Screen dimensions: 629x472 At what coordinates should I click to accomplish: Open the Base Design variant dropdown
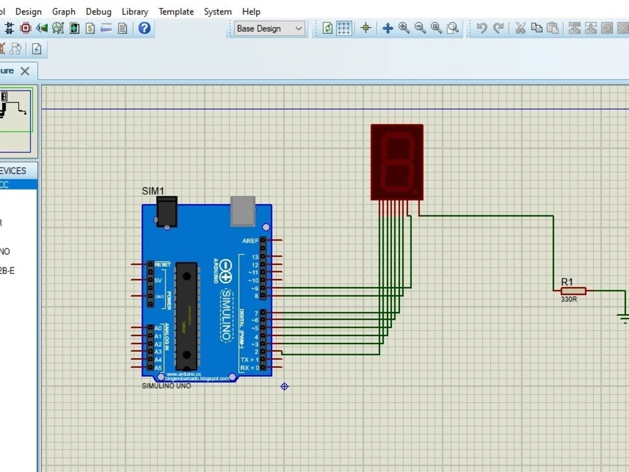tap(269, 28)
